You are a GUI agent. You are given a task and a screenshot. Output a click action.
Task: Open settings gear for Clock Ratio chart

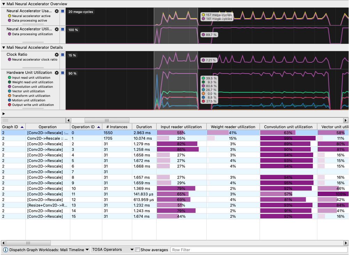coord(57,55)
